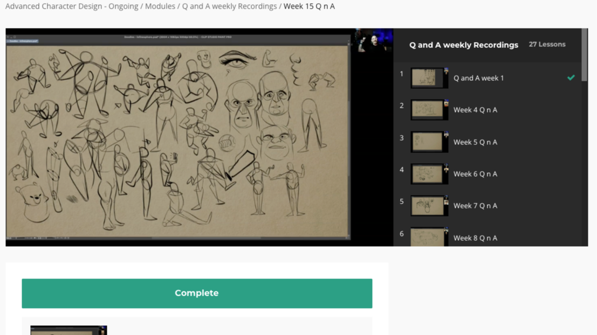Open lesson Week 4 Q n A
This screenshot has width=597, height=335.
(x=475, y=110)
